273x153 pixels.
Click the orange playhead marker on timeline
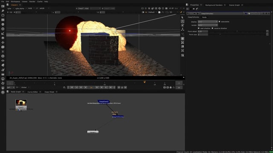pos(145,82)
